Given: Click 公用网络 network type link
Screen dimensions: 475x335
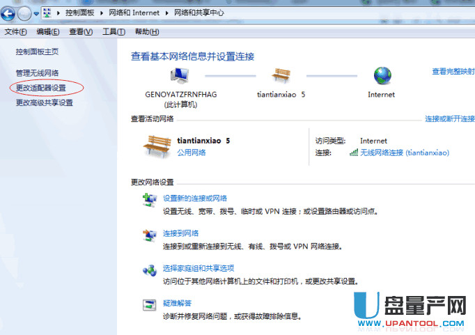Looking at the screenshot, I should pyautogui.click(x=191, y=153).
